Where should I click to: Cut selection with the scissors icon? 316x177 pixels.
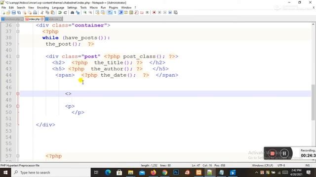tap(42, 12)
